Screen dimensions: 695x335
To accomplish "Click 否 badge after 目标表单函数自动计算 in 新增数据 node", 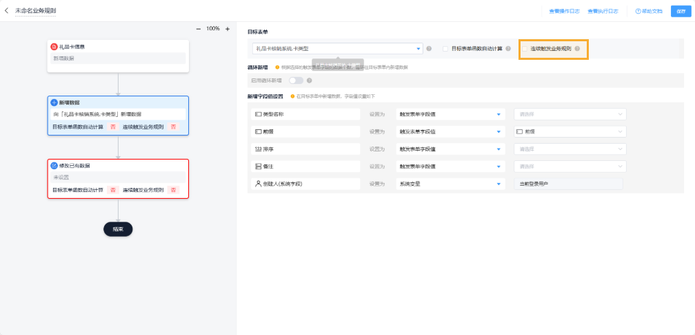I will click(x=113, y=127).
